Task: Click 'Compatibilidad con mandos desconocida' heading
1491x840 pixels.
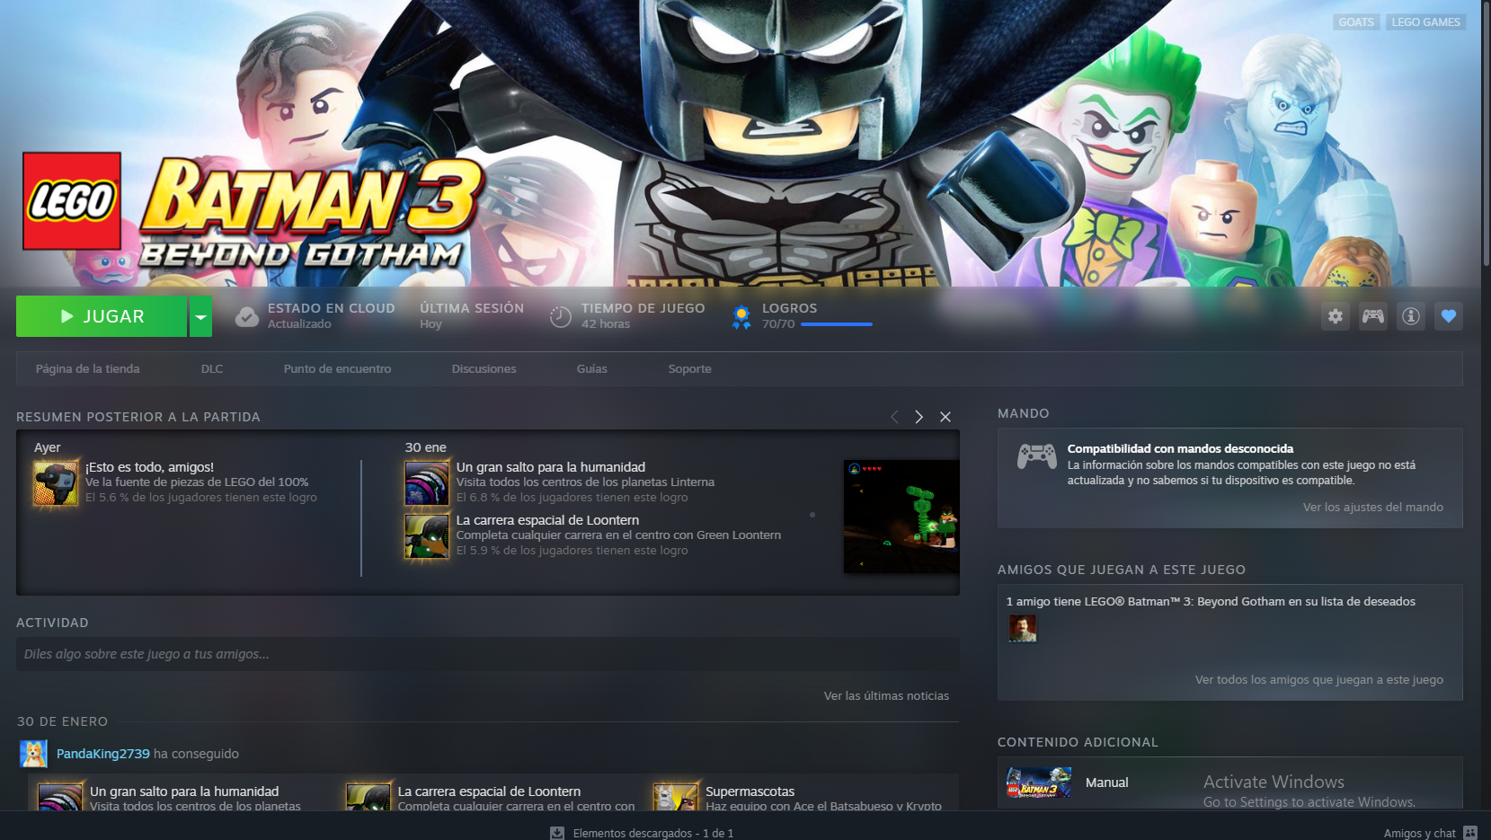Action: 1181,448
